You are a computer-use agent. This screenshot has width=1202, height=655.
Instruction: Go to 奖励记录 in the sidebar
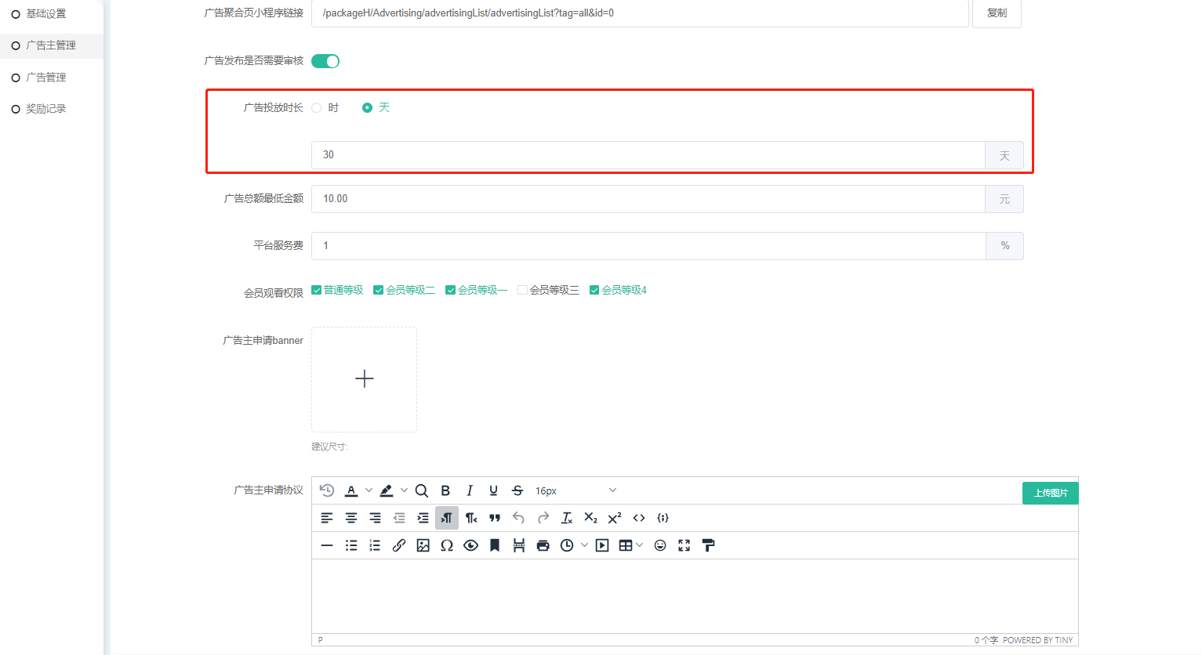(46, 109)
